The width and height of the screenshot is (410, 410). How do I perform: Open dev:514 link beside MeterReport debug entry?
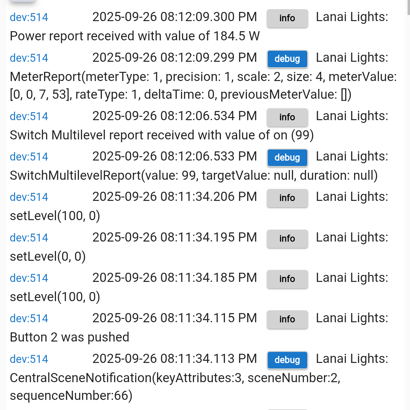29,58
